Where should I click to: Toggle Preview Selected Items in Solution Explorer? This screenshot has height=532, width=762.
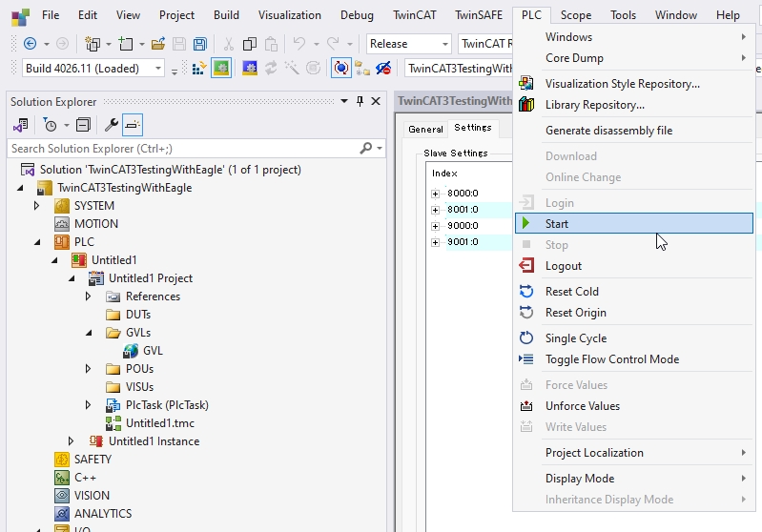click(x=133, y=125)
